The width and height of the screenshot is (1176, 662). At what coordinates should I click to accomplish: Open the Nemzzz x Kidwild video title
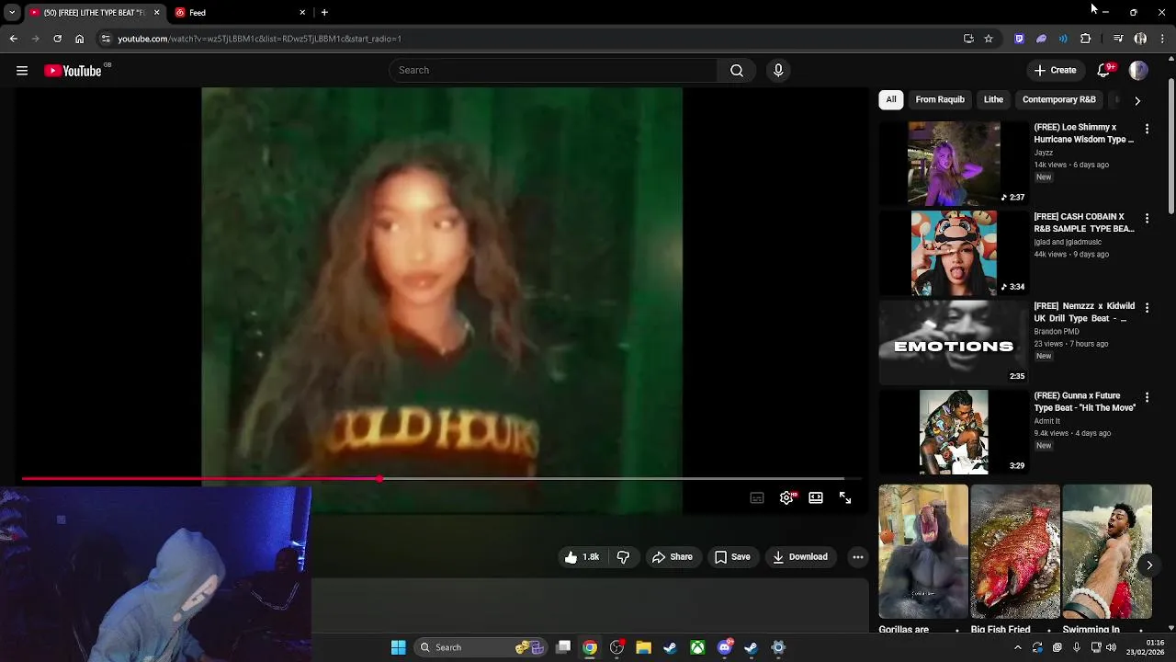click(1085, 312)
